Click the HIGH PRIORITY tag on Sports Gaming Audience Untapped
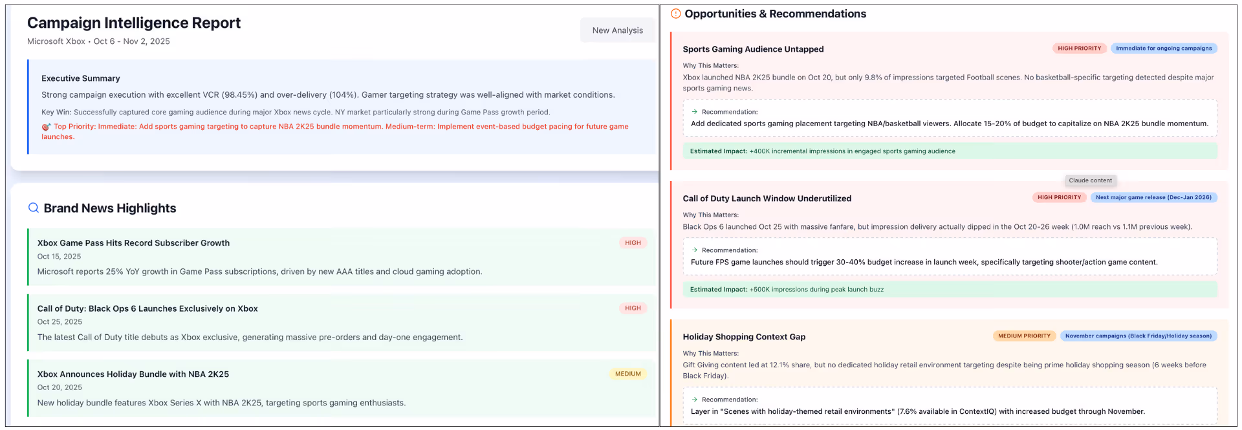Image resolution: width=1242 pixels, height=430 pixels. [1079, 48]
